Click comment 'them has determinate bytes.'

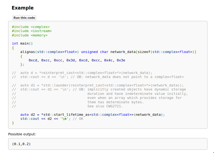(x=116, y=102)
